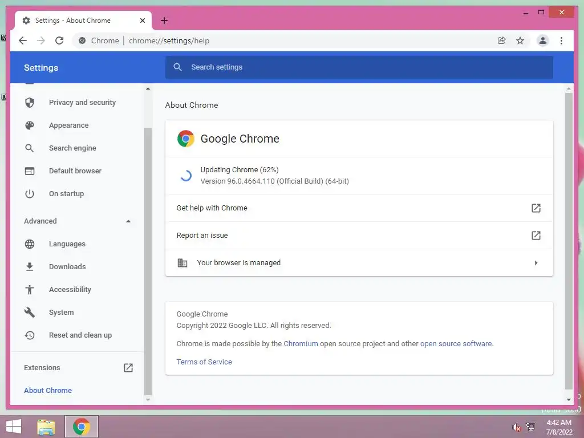This screenshot has width=584, height=438.
Task: Click the Settings header title
Action: (41, 68)
